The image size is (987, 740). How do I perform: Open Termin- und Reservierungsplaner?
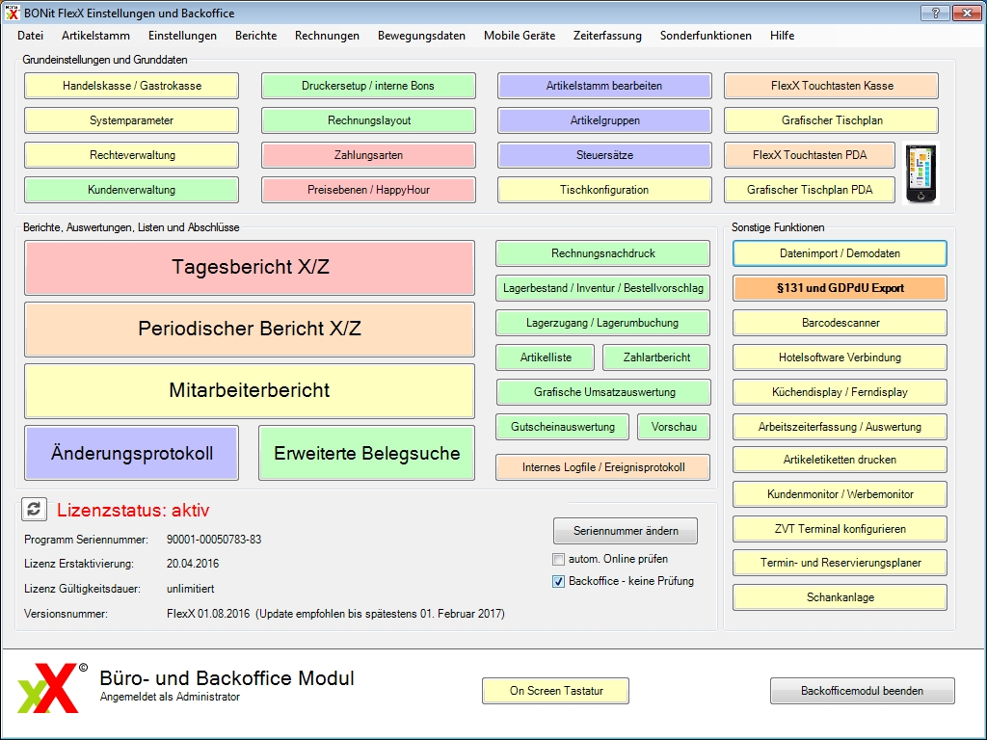click(840, 563)
